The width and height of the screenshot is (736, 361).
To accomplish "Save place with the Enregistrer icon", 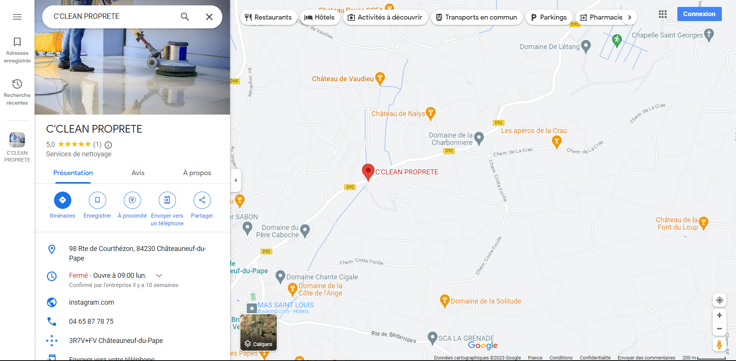I will [97, 200].
